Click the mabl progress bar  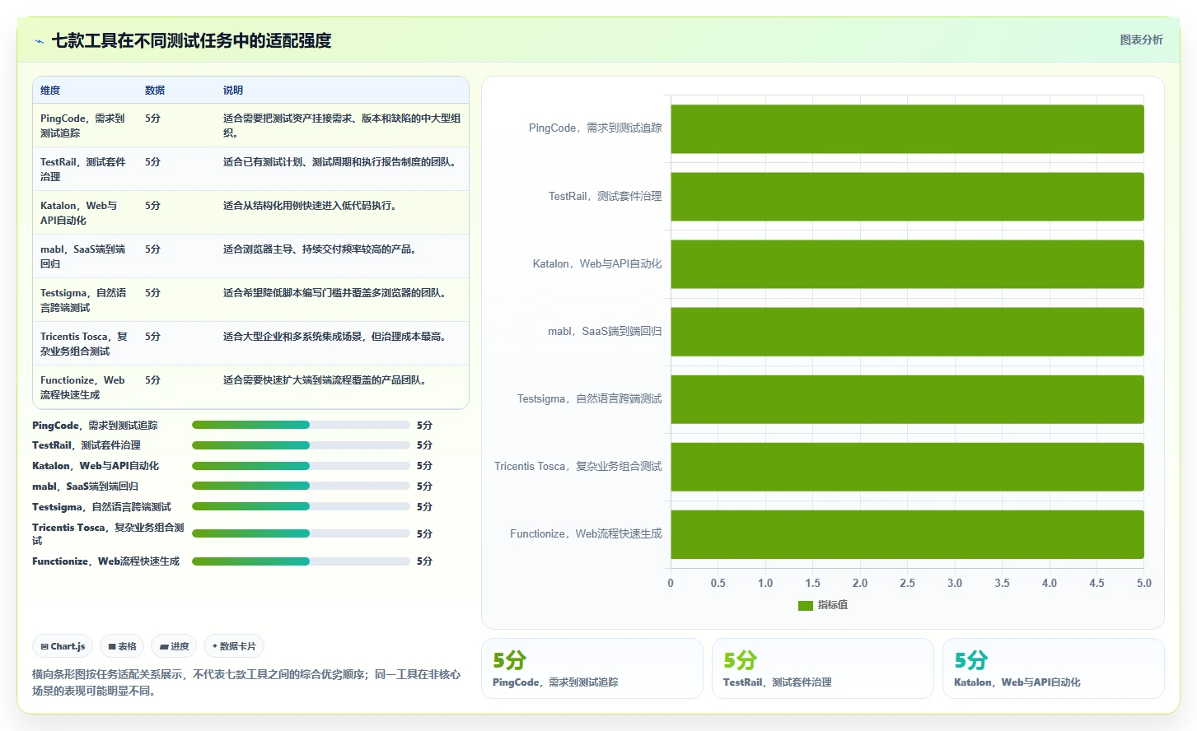tap(301, 487)
